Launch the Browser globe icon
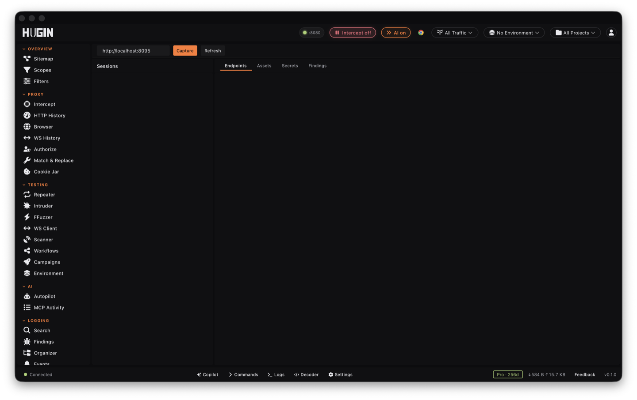 coord(27,127)
